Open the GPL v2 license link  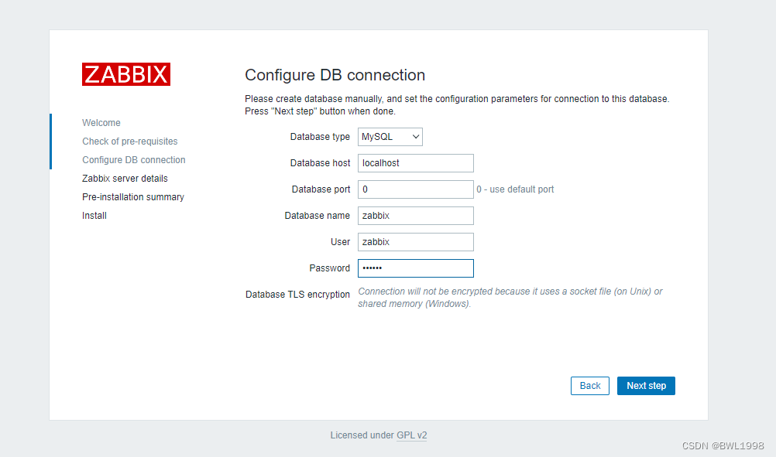(x=412, y=435)
